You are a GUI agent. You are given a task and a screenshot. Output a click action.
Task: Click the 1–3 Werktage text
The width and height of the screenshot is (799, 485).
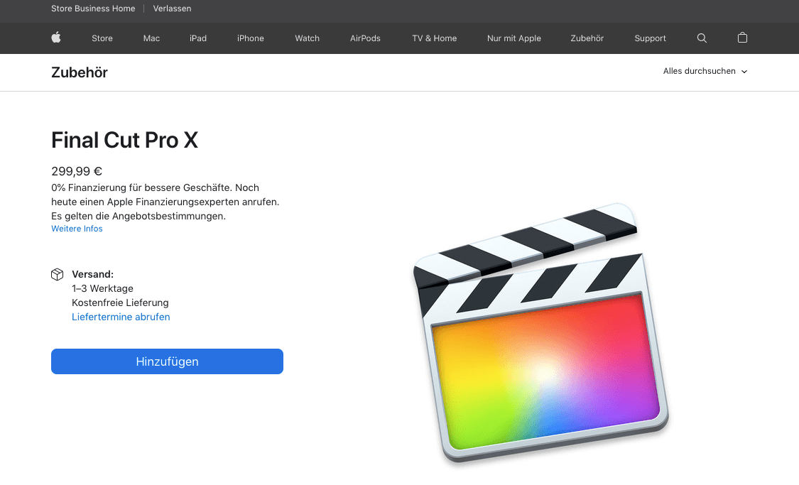click(x=102, y=288)
